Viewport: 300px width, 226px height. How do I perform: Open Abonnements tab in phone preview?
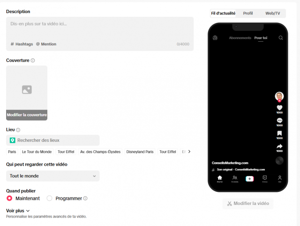pyautogui.click(x=240, y=38)
